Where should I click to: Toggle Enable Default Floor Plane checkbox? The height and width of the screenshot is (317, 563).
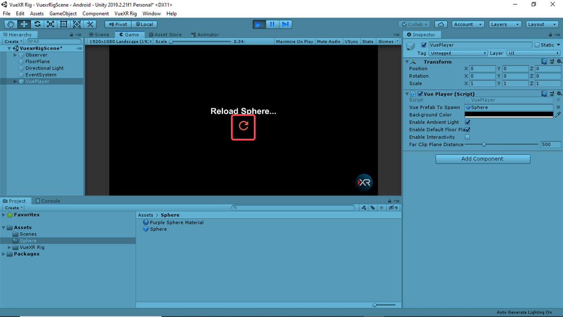(x=468, y=129)
